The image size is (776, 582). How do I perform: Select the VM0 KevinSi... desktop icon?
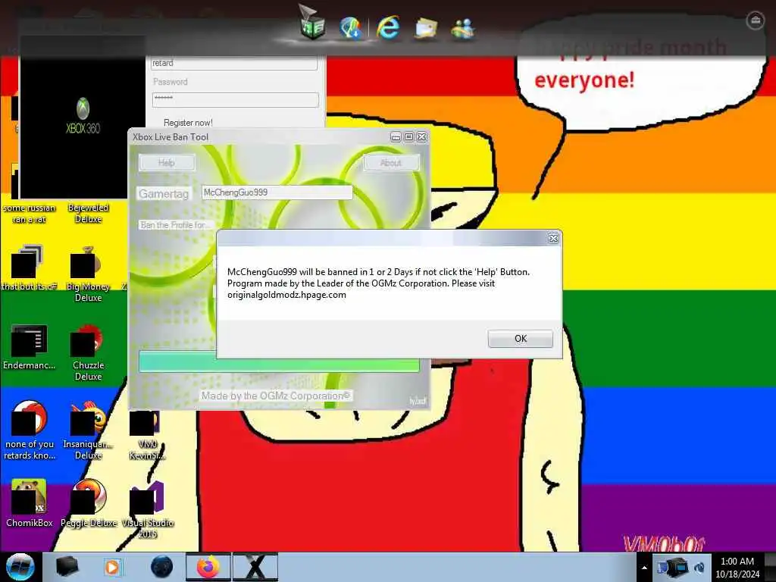(147, 435)
